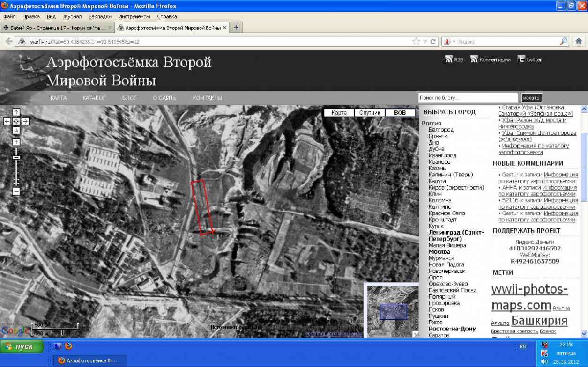
Task: Collapse the overview minimap with corner arrow
Action: [x=415, y=334]
